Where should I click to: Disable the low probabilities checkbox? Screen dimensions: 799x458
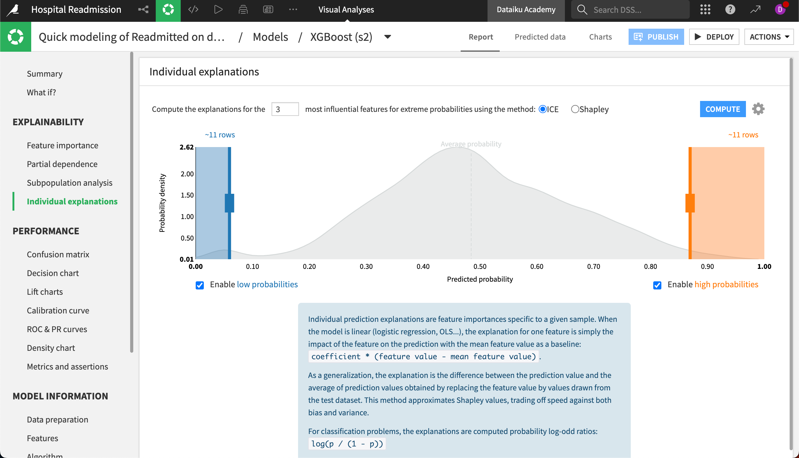click(x=200, y=285)
